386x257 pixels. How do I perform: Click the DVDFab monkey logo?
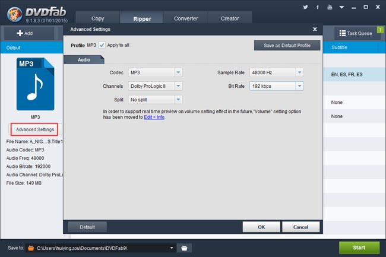click(14, 14)
